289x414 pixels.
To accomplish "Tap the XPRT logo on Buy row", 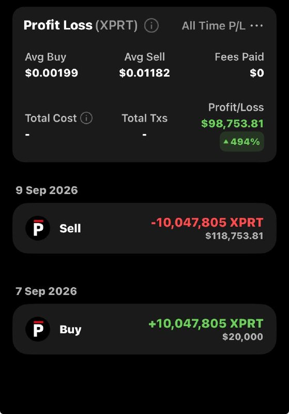I will click(x=38, y=329).
